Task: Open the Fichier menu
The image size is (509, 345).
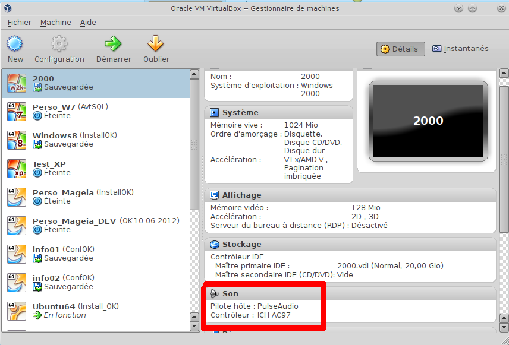Action: (x=20, y=23)
